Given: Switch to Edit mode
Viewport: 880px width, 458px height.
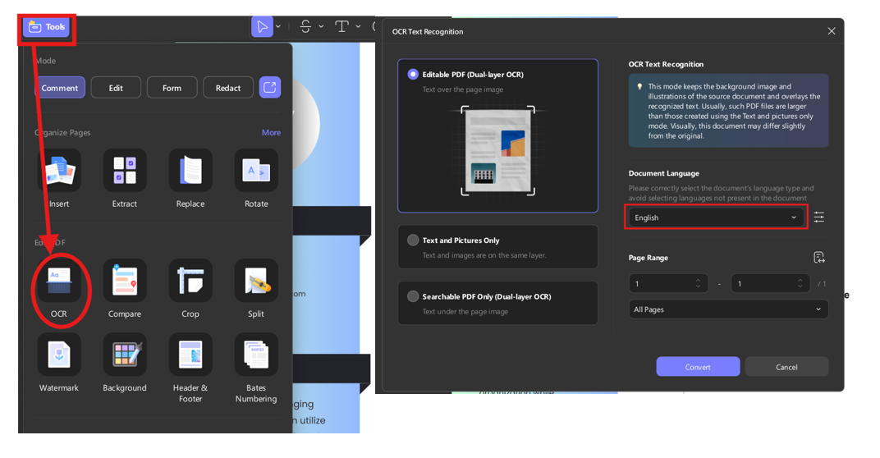Looking at the screenshot, I should [x=116, y=88].
